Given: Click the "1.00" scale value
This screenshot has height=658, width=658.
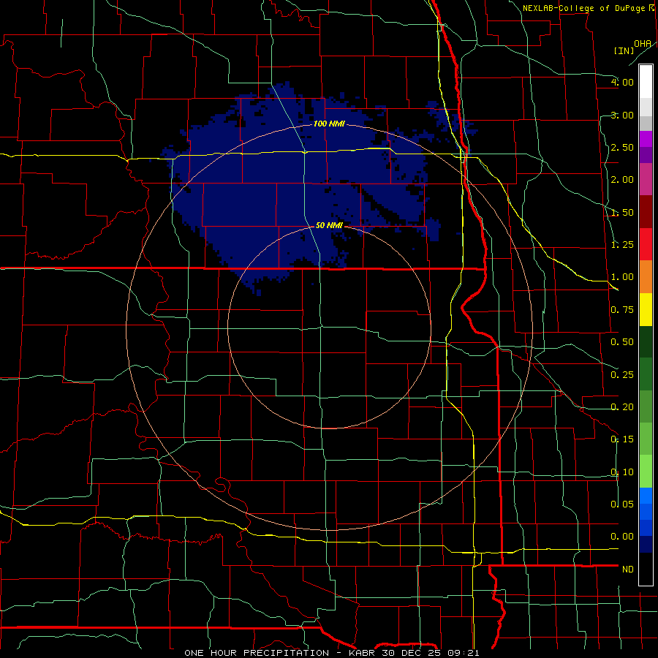Looking at the screenshot, I should (x=622, y=277).
